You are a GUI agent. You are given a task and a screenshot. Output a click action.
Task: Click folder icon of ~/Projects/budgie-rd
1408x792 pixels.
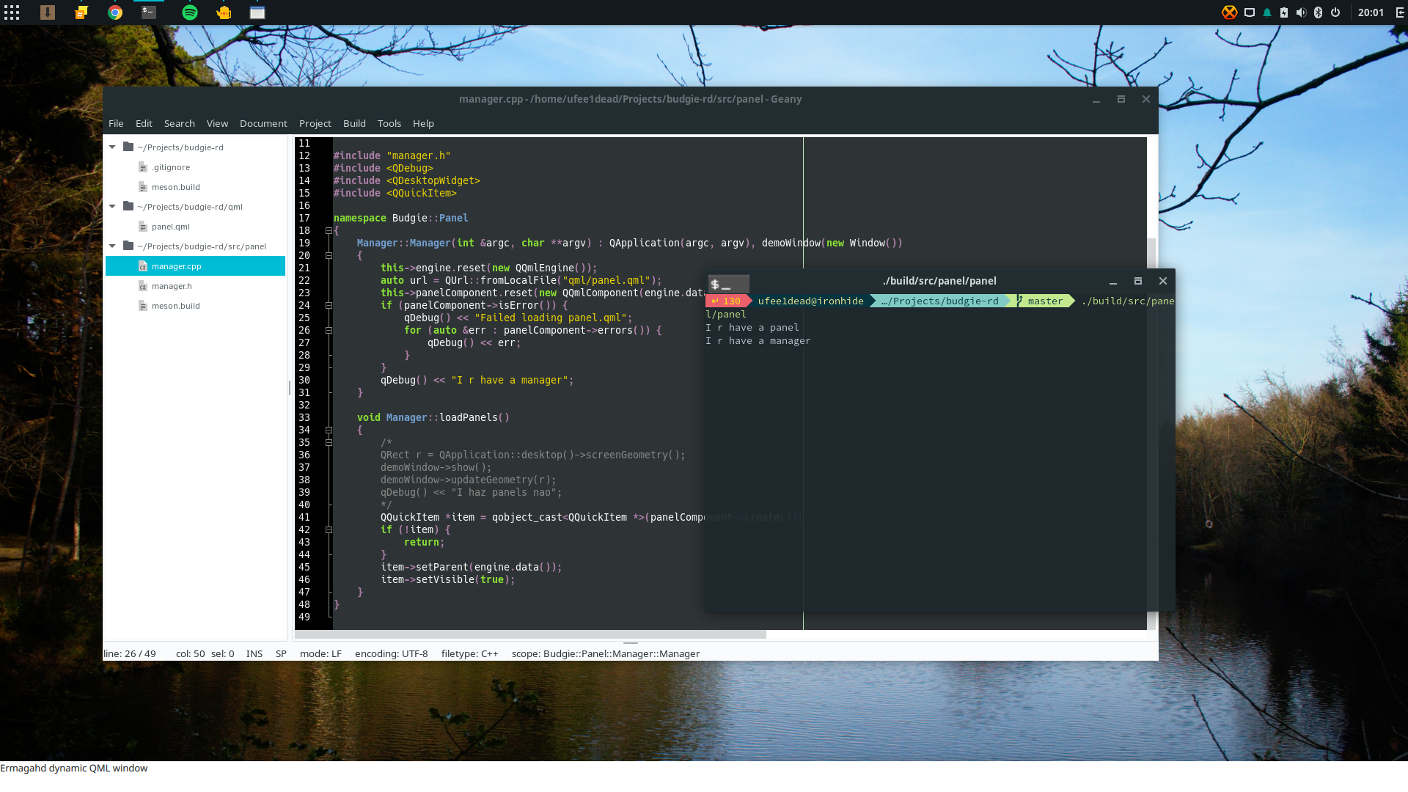pyautogui.click(x=128, y=147)
